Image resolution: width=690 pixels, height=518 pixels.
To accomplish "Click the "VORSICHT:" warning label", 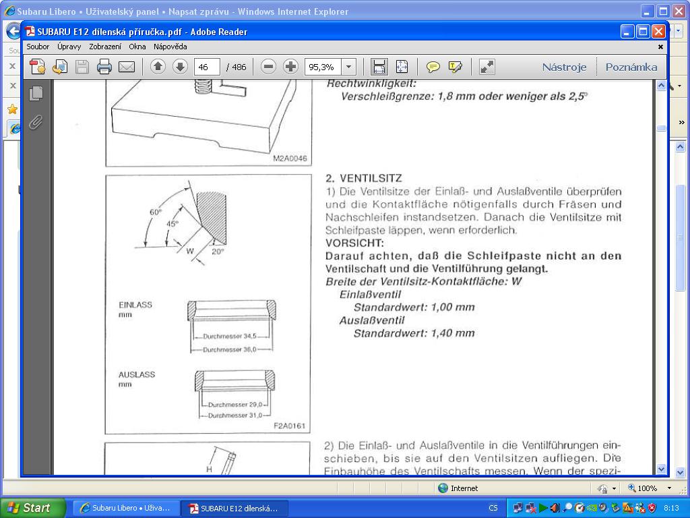I will click(354, 243).
